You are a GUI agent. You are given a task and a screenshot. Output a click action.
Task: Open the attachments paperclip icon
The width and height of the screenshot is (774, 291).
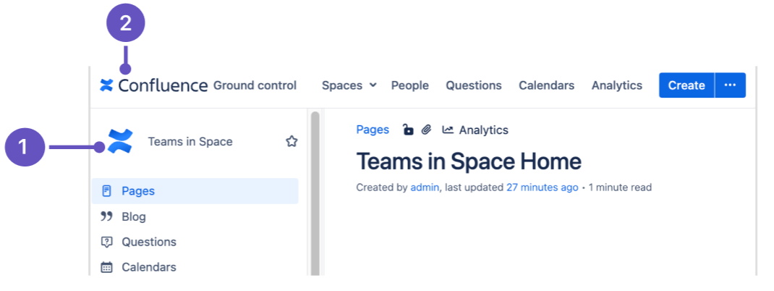(427, 130)
